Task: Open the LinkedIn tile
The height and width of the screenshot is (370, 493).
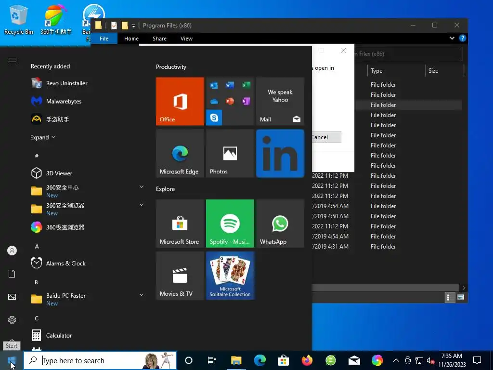Action: click(x=280, y=153)
